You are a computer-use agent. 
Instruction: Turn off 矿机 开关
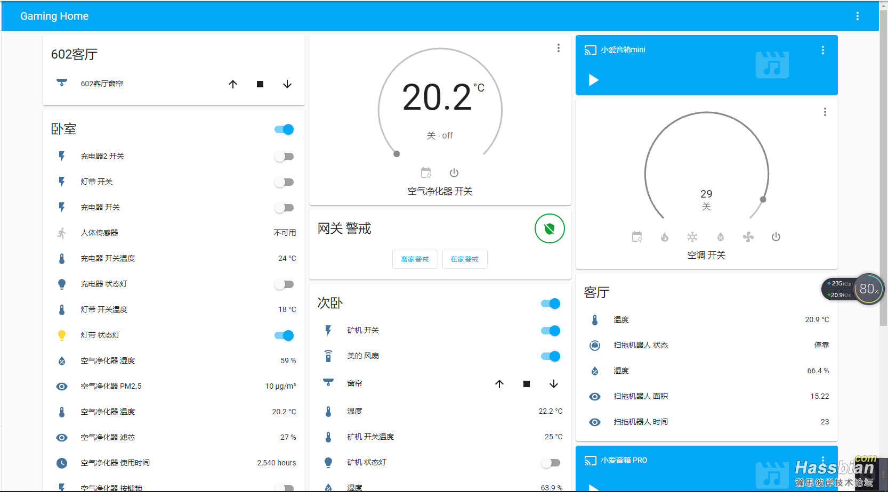(x=551, y=331)
